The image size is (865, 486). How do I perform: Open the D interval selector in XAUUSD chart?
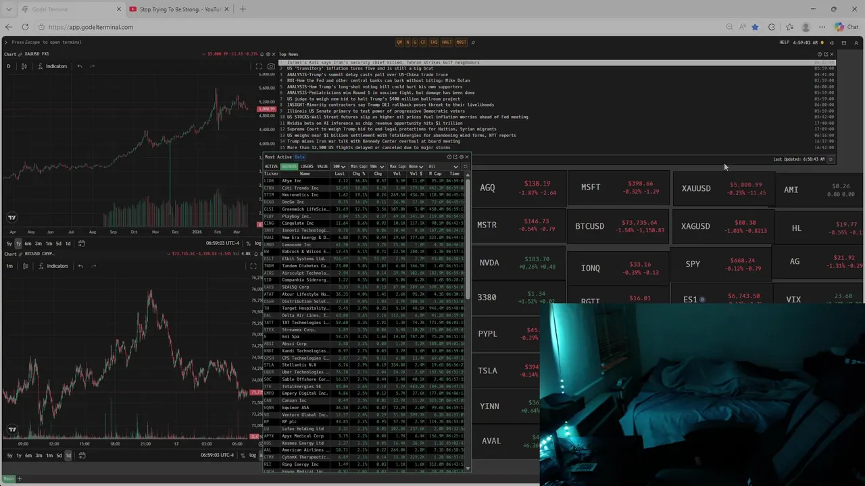pos(8,66)
